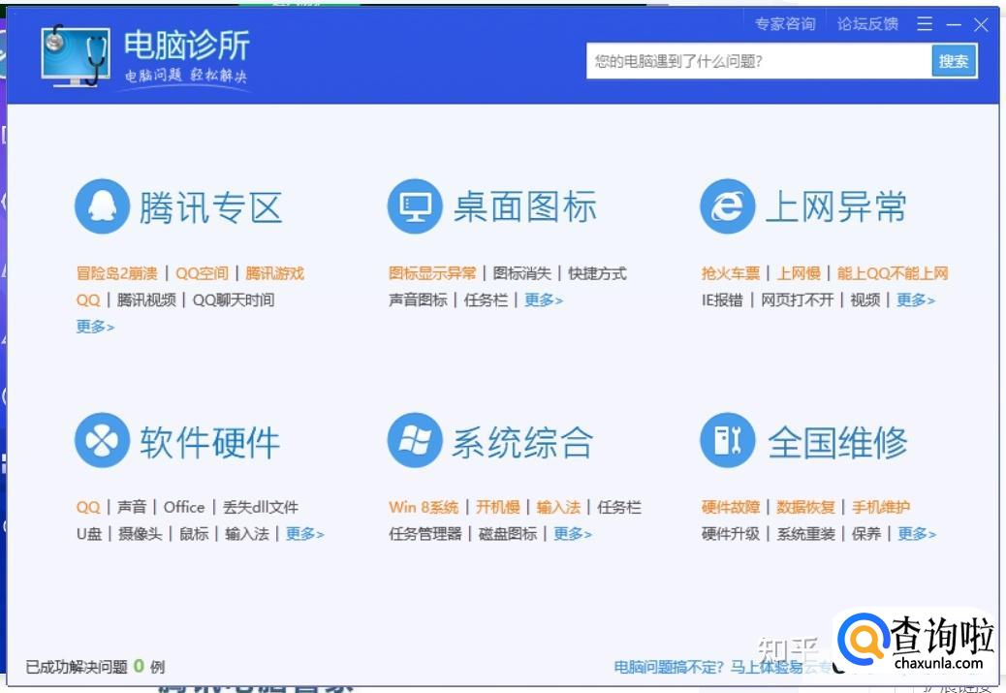Open the 抢火车票 help topic
Viewport: 1006px width, 693px height.
click(x=730, y=273)
